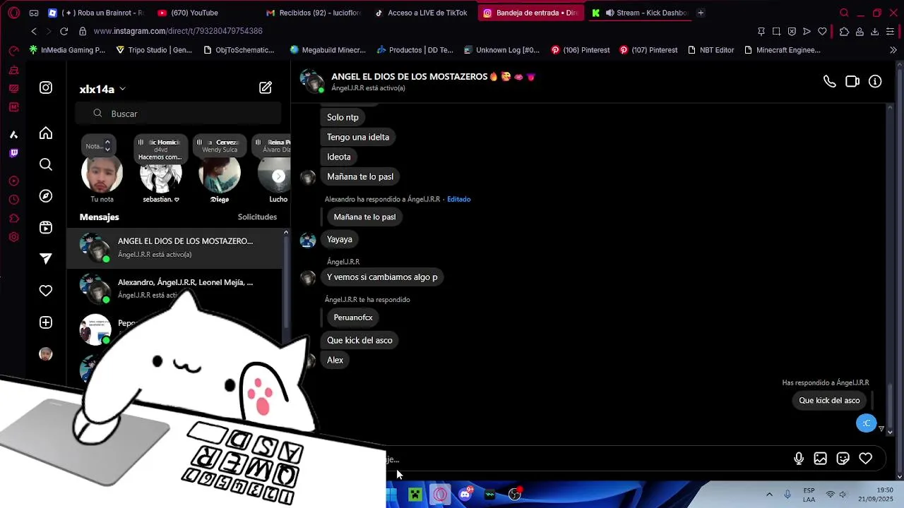904x508 pixels.
Task: Open browser extensions puzzle icon
Action: coord(845,31)
